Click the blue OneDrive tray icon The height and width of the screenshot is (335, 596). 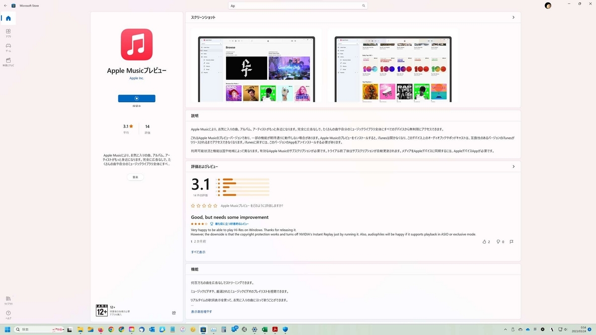pyautogui.click(x=528, y=330)
